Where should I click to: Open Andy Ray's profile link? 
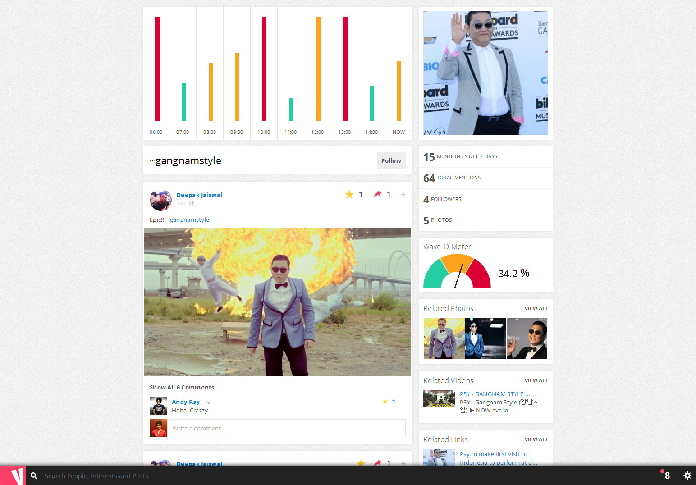tap(186, 402)
